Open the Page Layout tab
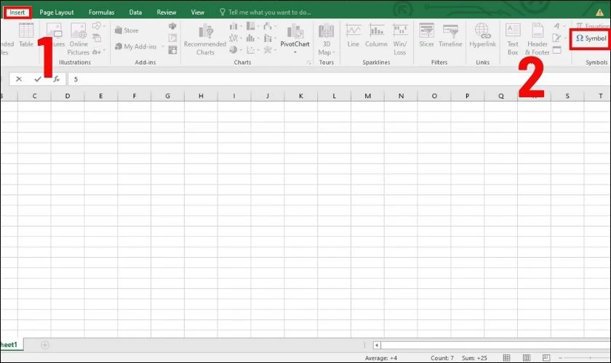 point(57,12)
